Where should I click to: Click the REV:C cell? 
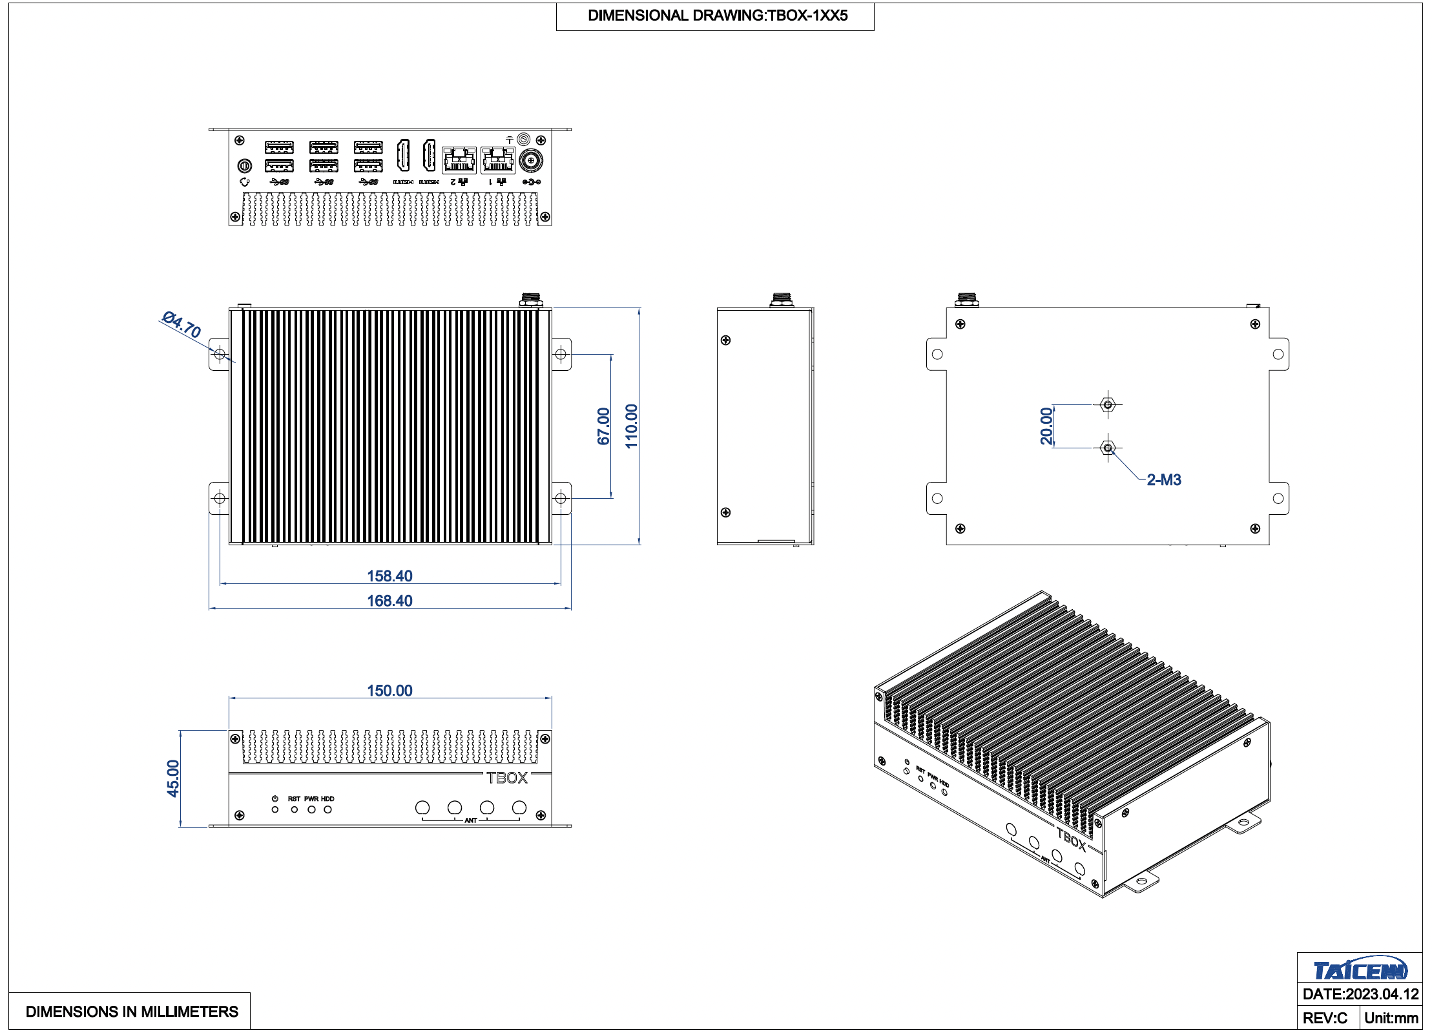(x=1325, y=1018)
